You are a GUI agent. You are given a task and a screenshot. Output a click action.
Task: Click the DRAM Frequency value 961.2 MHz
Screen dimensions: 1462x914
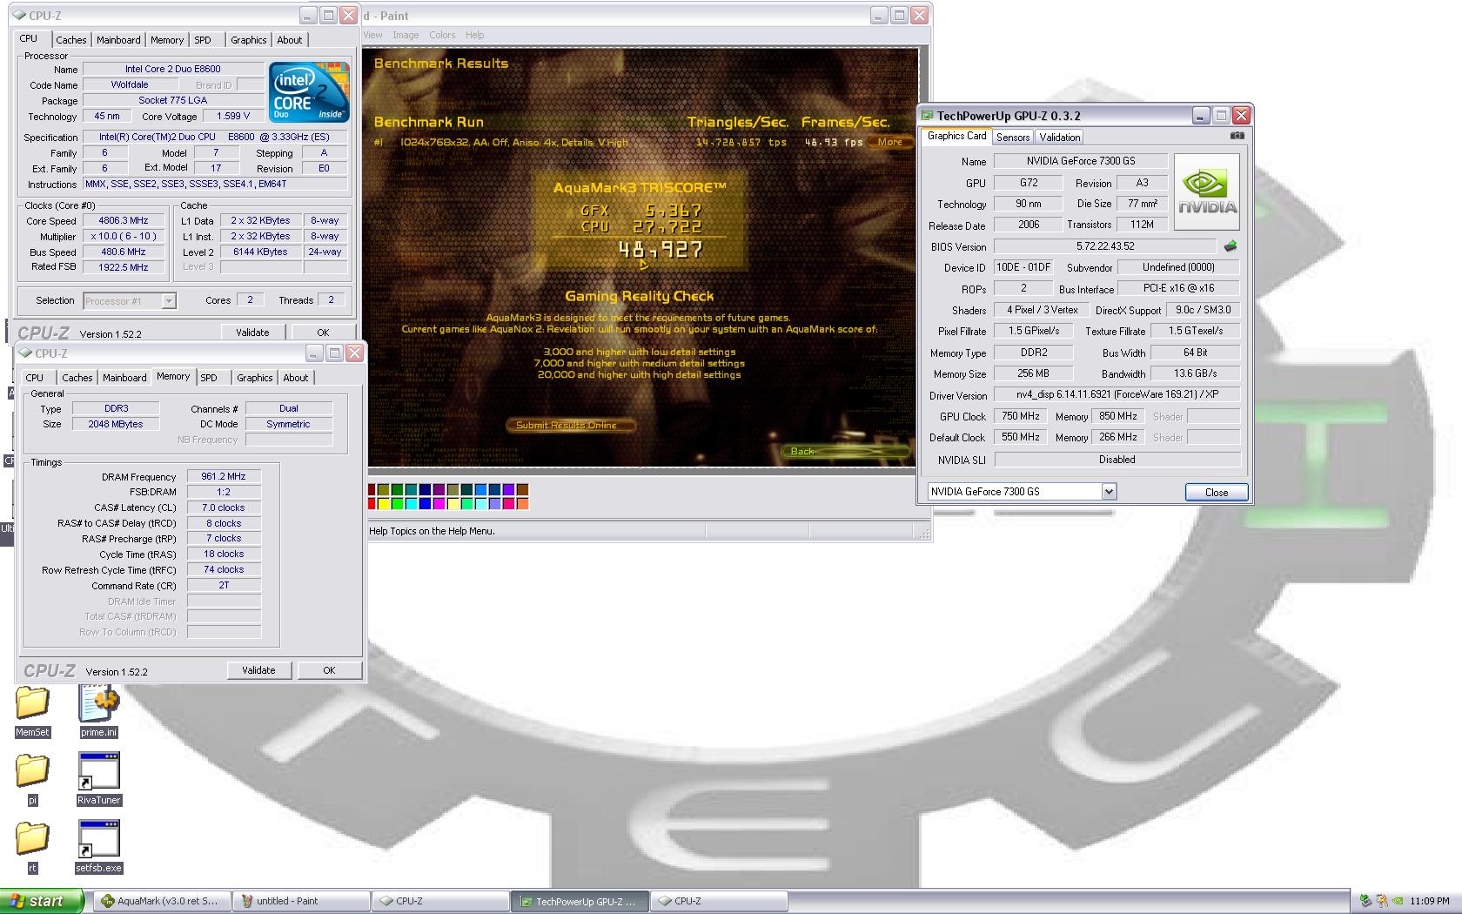click(224, 477)
